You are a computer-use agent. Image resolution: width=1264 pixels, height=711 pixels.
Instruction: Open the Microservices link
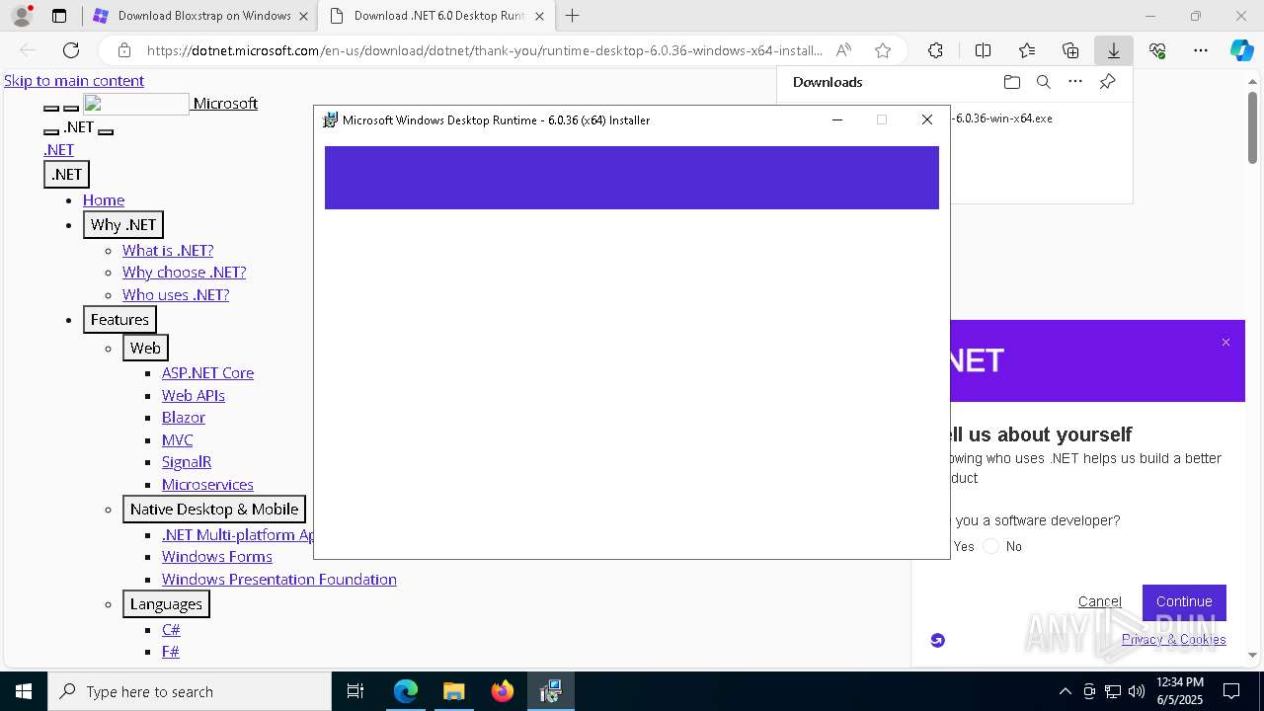pyautogui.click(x=207, y=485)
